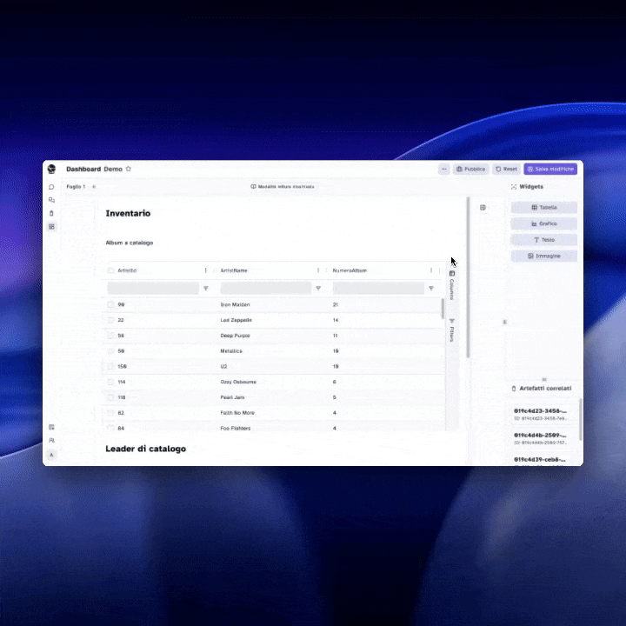This screenshot has width=626, height=626.
Task: Check the row checkbox for ArtistId 58
Action: point(110,336)
